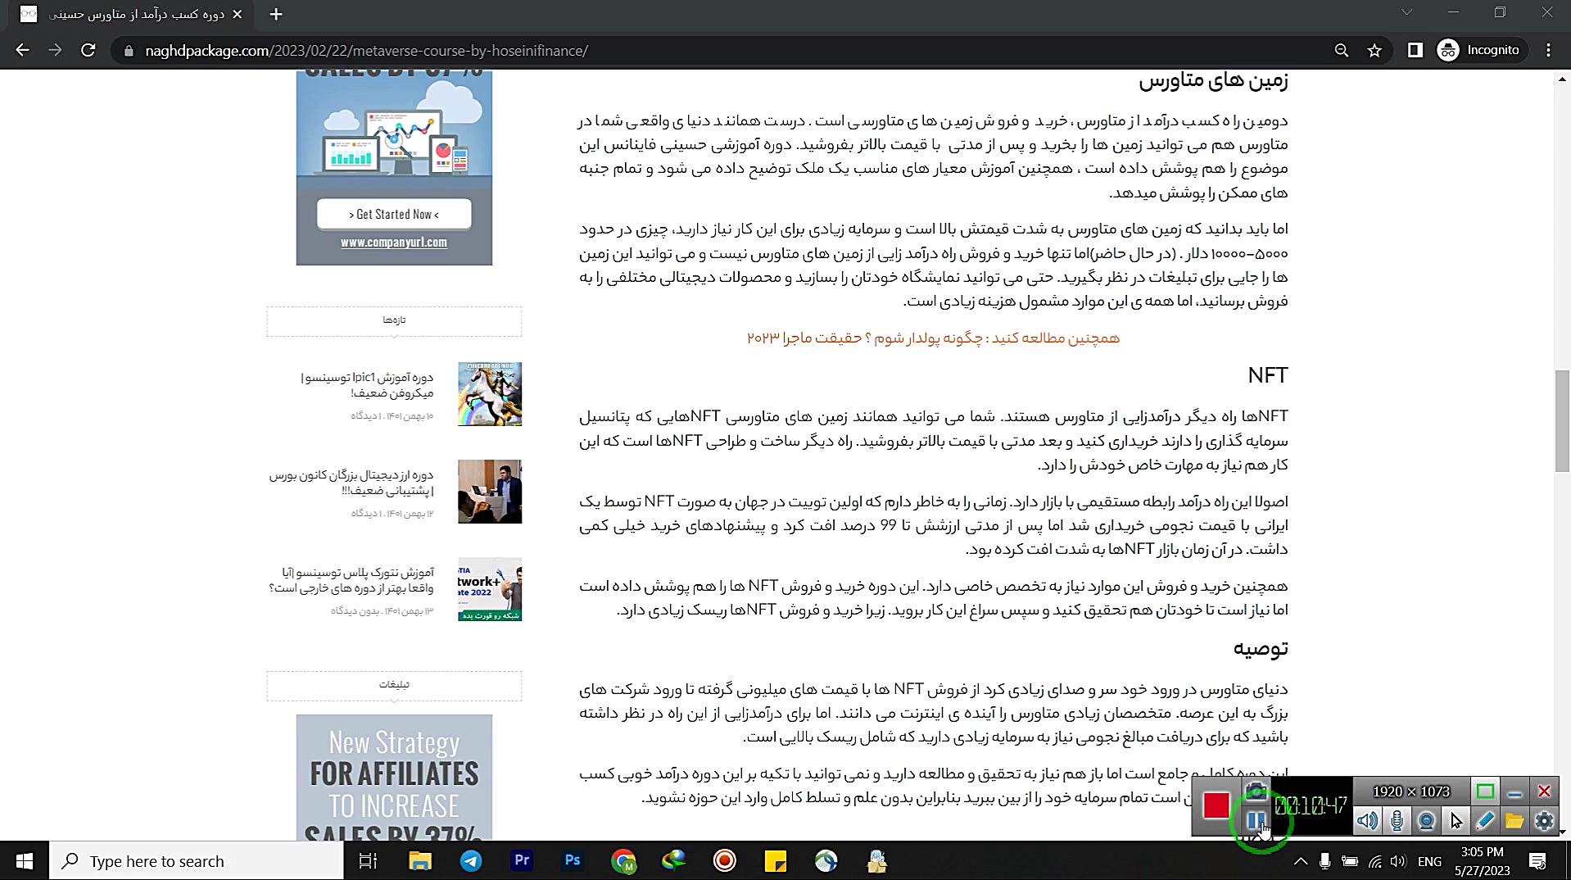View site information lock icon

click(x=128, y=51)
